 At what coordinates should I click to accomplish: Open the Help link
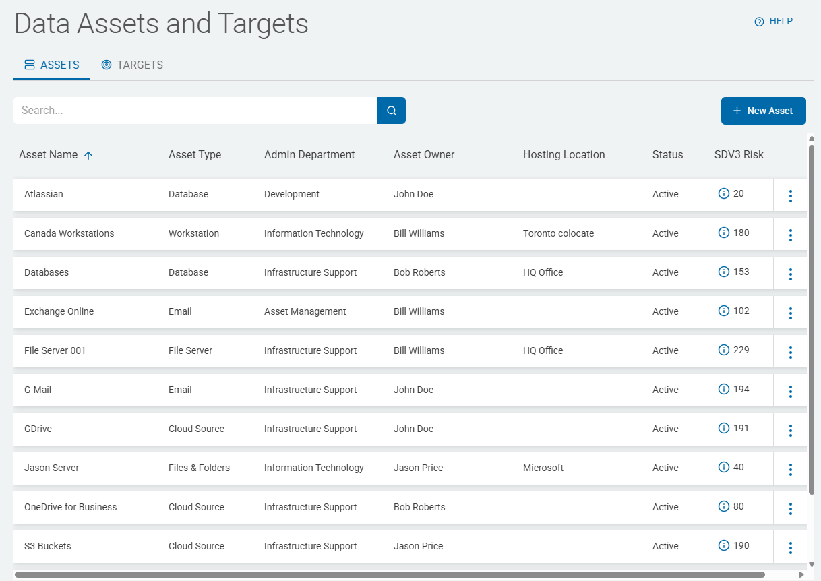773,22
